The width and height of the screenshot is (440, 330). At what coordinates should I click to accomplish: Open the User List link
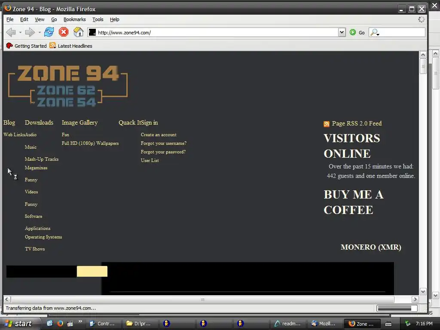(150, 161)
